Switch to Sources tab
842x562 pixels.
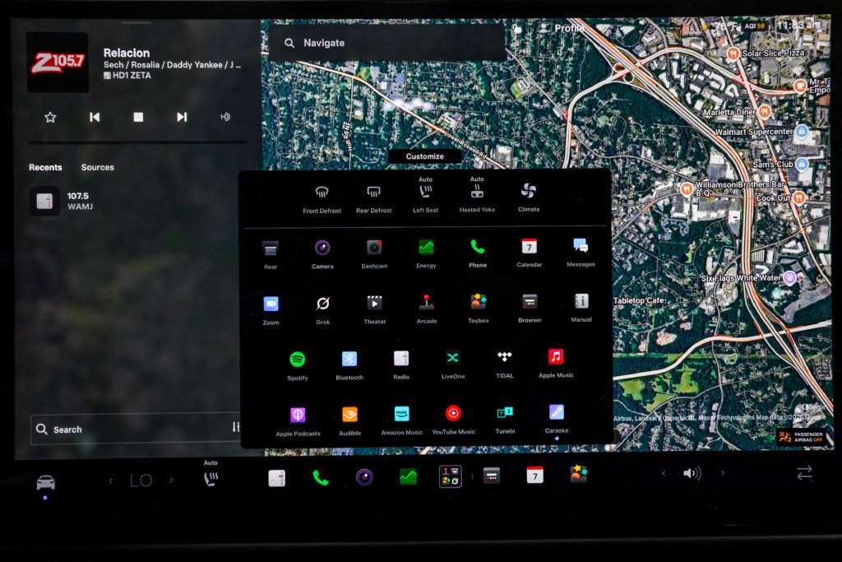pos(97,167)
